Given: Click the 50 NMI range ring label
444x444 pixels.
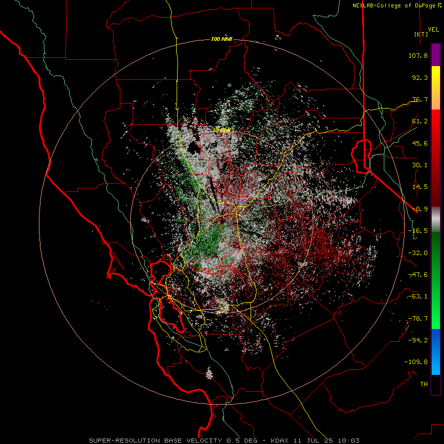Looking at the screenshot, I should [222, 131].
